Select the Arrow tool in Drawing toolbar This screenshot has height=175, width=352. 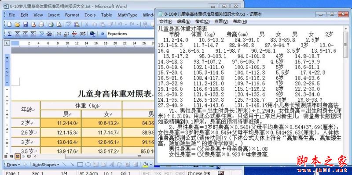(x=72, y=165)
